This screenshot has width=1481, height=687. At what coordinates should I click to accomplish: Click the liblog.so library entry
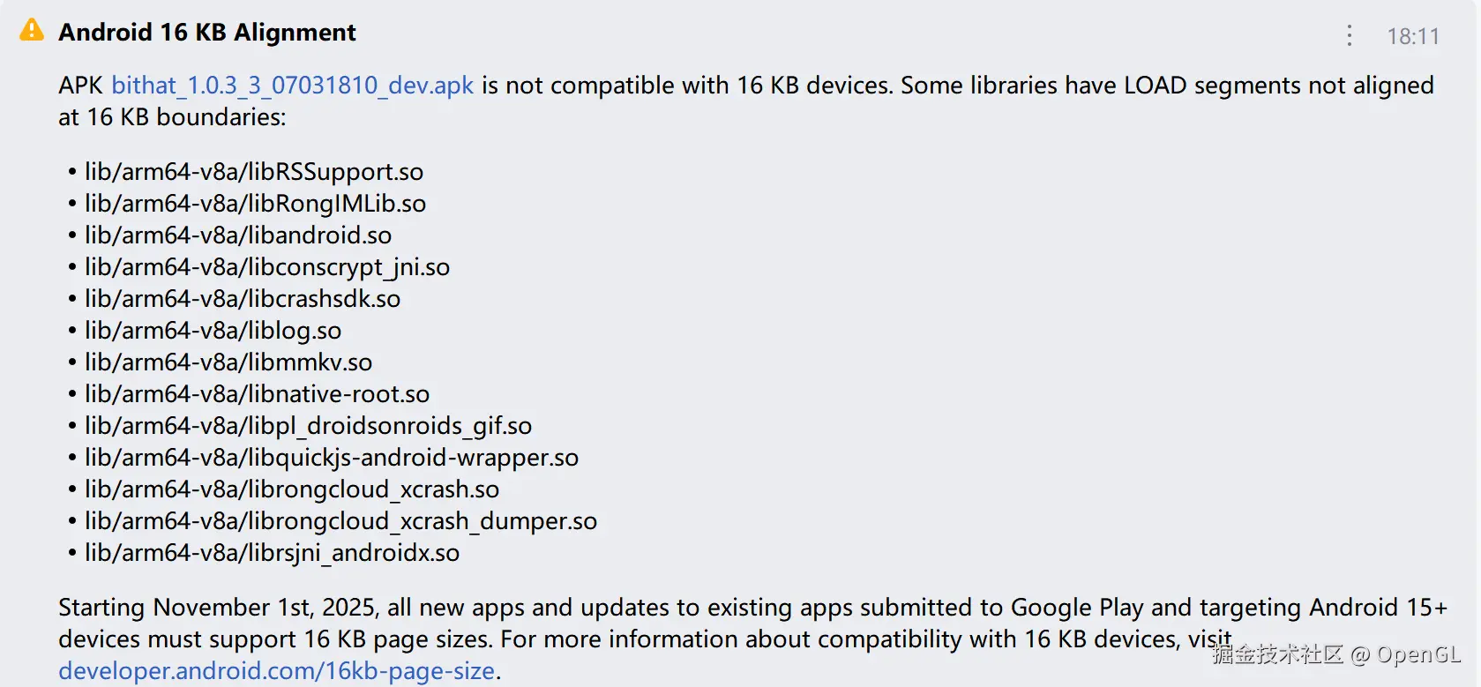click(213, 331)
